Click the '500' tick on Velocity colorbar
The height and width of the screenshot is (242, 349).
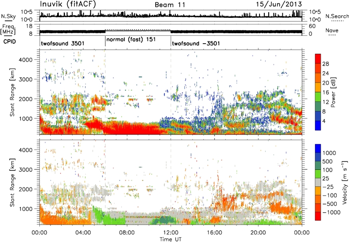tap(328, 161)
